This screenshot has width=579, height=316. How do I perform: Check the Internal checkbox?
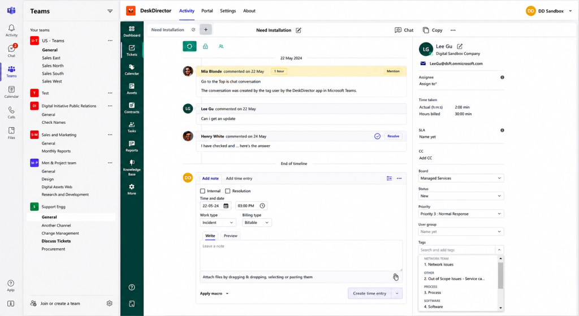click(x=202, y=191)
